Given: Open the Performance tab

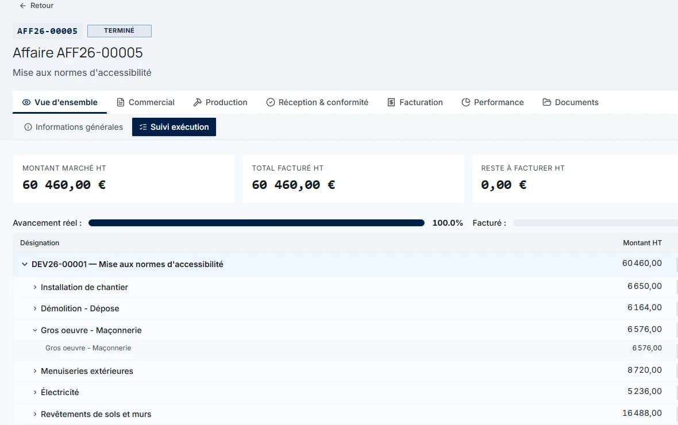Looking at the screenshot, I should (493, 102).
